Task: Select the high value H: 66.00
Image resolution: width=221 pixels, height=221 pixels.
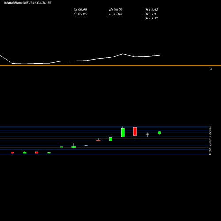Action: coord(116,10)
